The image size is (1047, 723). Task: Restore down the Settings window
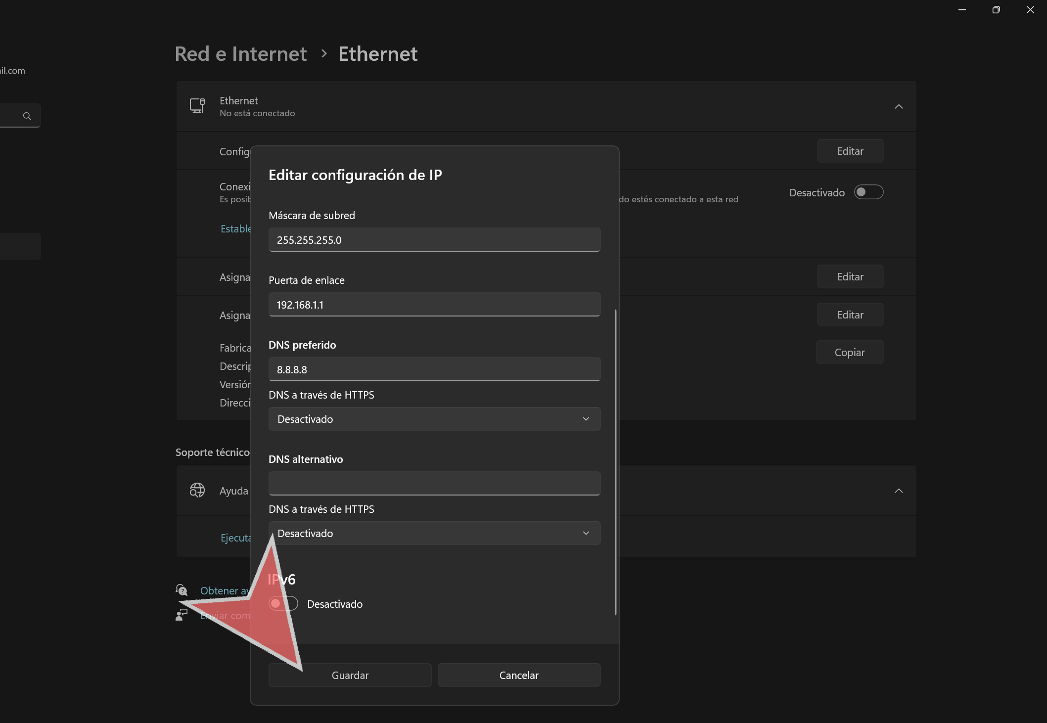coord(996,10)
